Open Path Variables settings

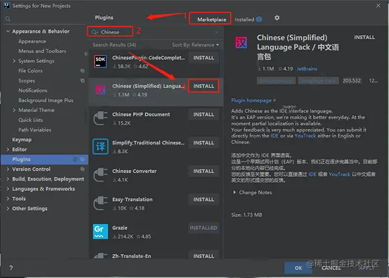click(35, 130)
